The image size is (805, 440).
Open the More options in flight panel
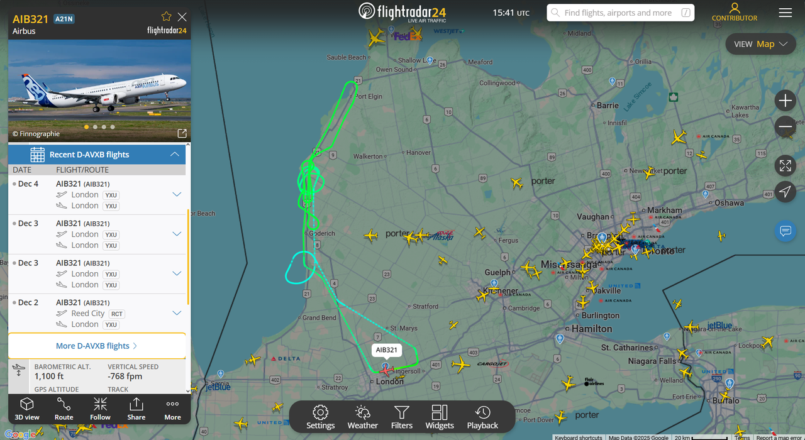pos(172,409)
